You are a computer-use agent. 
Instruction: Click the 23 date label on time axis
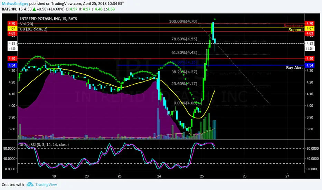coord(120,176)
